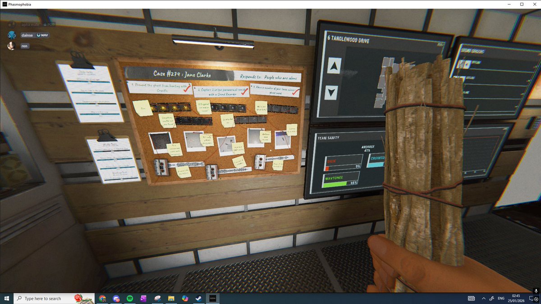This screenshot has width=541, height=304.
Task: Open Google Chrome from the taskbar
Action: (x=102, y=298)
